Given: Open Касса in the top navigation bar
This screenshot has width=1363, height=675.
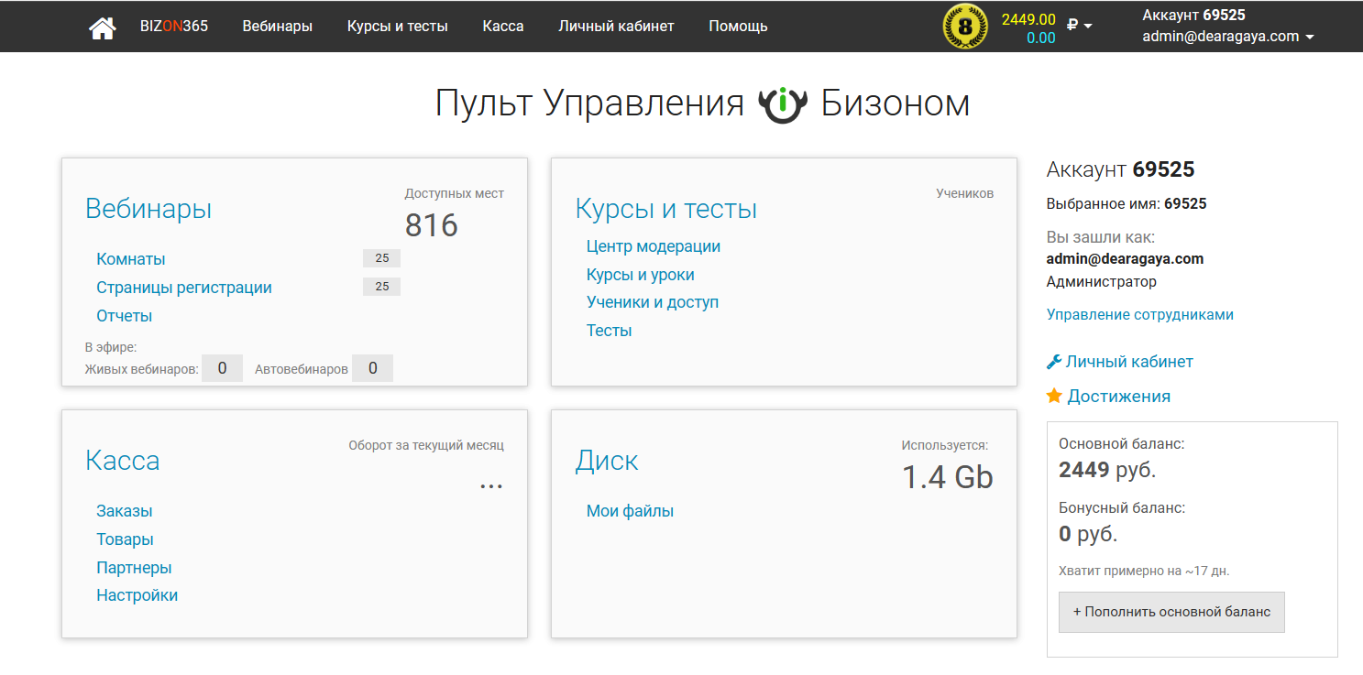Looking at the screenshot, I should tap(503, 27).
